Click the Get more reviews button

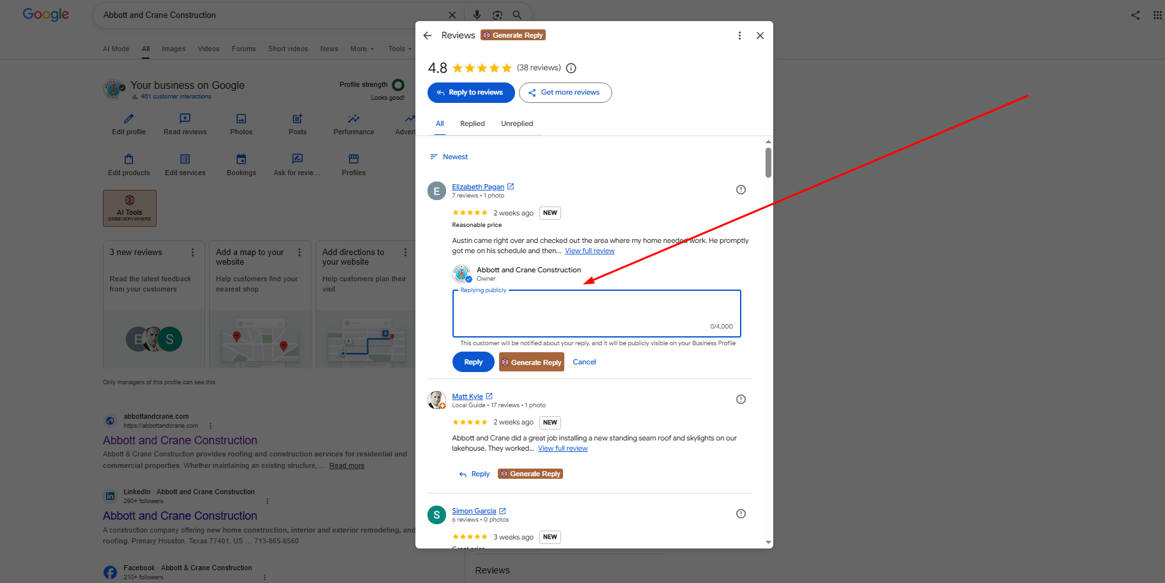coord(565,93)
